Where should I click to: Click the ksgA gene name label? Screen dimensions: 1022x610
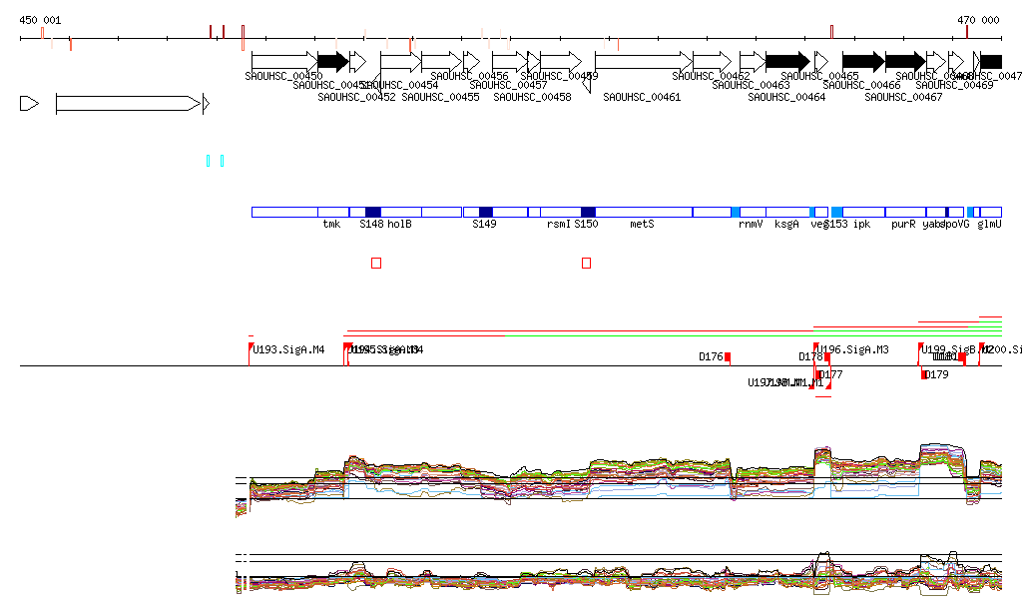[x=786, y=224]
